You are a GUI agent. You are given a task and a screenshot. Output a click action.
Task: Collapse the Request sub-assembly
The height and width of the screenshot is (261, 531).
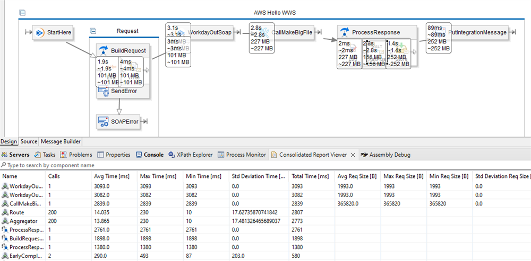point(93,31)
